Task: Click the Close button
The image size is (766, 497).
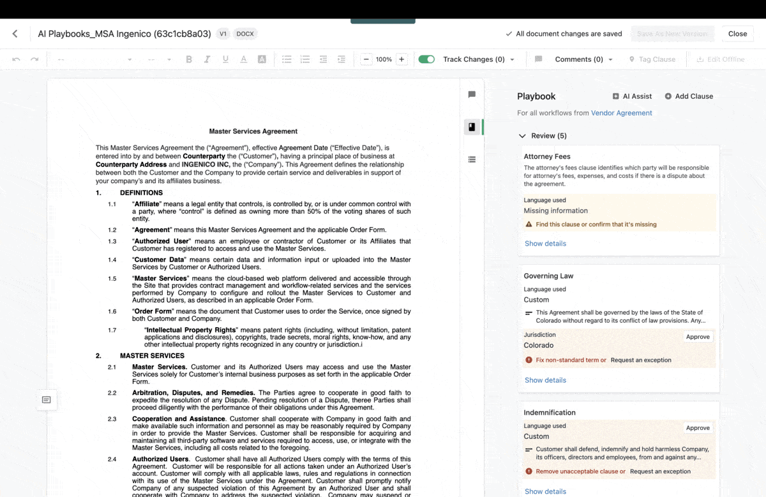Action: pyautogui.click(x=737, y=34)
